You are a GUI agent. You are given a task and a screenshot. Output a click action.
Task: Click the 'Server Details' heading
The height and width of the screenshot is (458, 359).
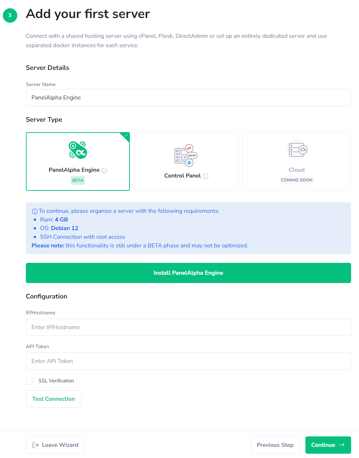47,68
